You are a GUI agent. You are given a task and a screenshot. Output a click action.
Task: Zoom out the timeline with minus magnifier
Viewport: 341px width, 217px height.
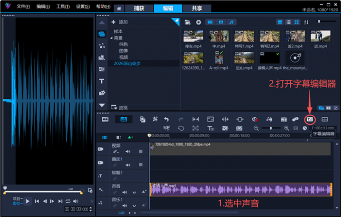(x=256, y=128)
